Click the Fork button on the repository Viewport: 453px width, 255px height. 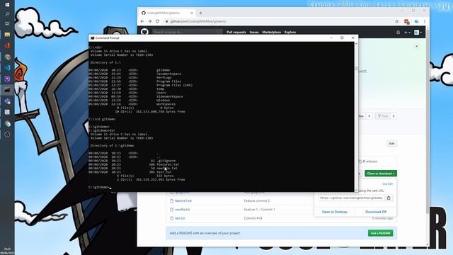(383, 116)
